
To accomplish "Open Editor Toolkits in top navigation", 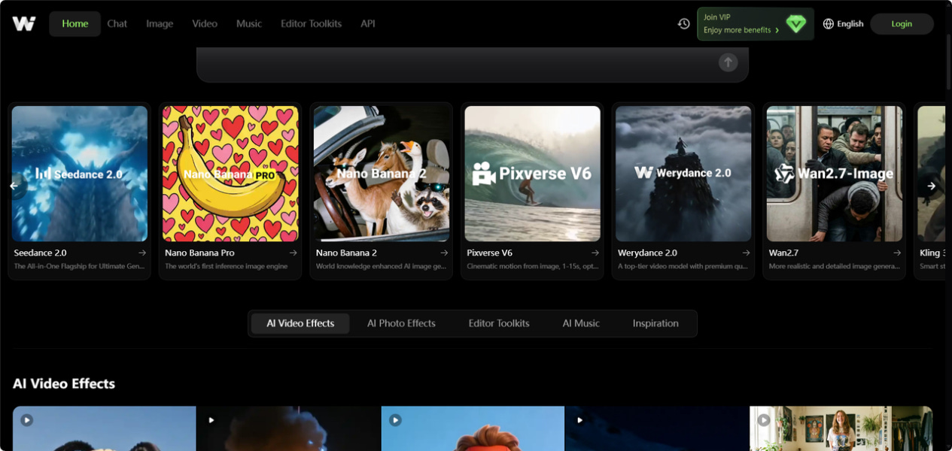I will (x=311, y=24).
